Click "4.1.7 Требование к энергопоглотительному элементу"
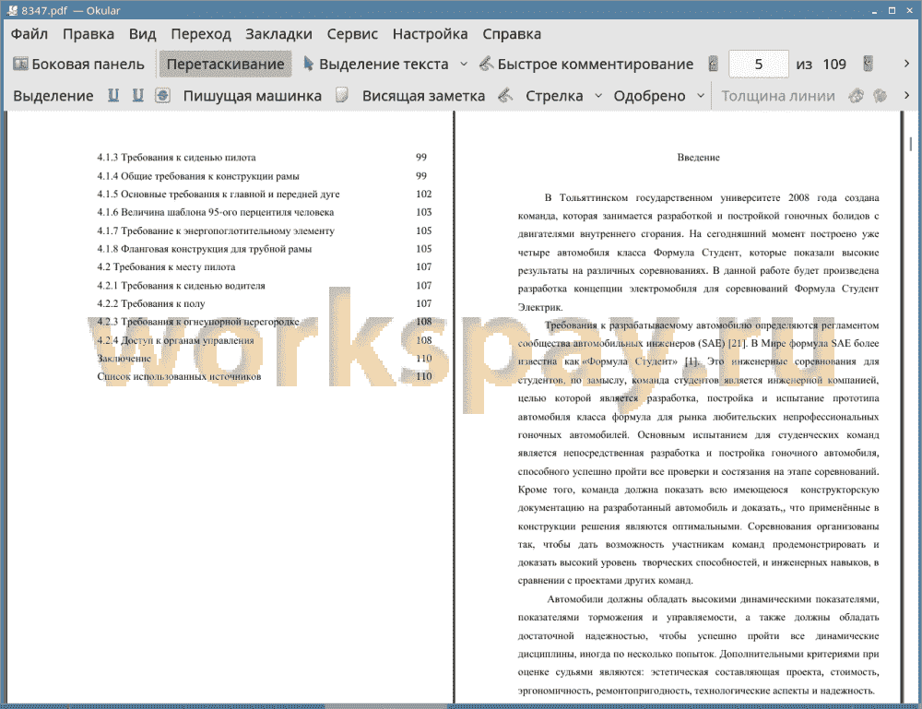The image size is (922, 709). (216, 231)
